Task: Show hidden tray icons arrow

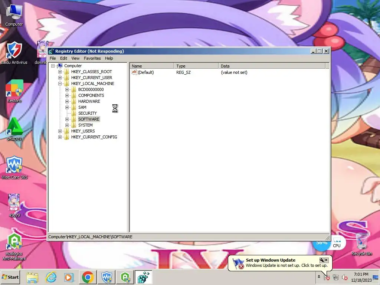Action: point(319,277)
